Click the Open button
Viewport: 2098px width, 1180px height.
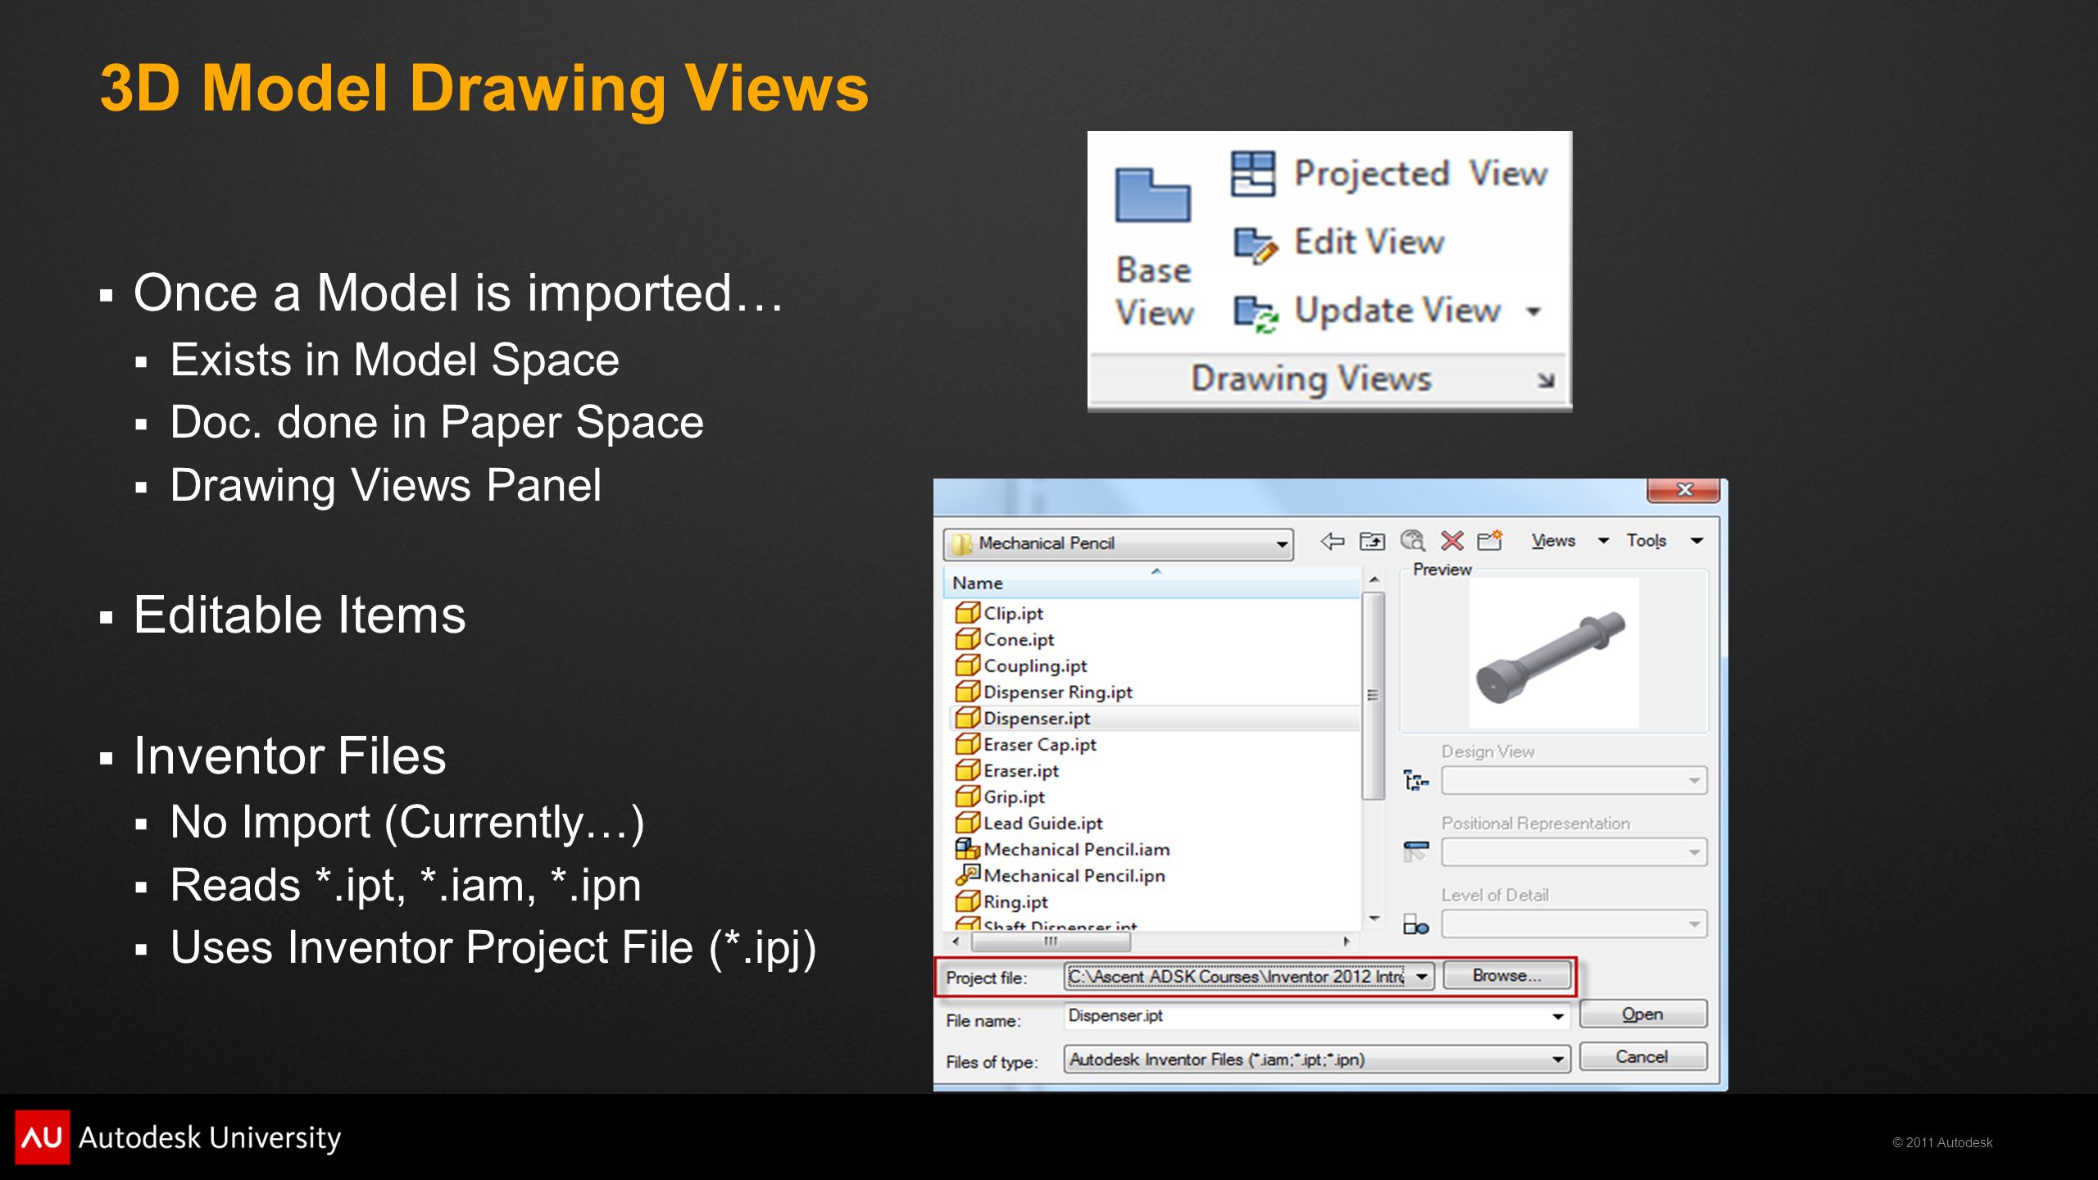coord(1642,1014)
